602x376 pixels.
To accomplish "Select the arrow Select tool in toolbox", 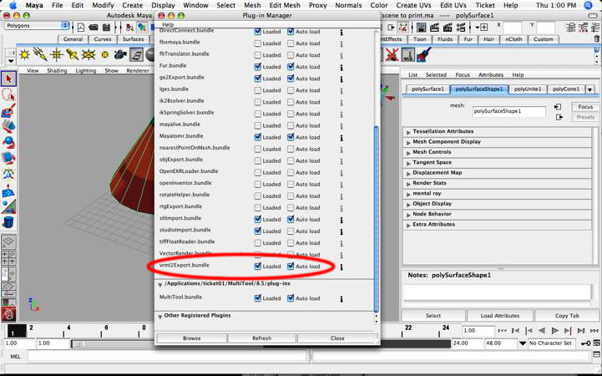I will (8, 78).
